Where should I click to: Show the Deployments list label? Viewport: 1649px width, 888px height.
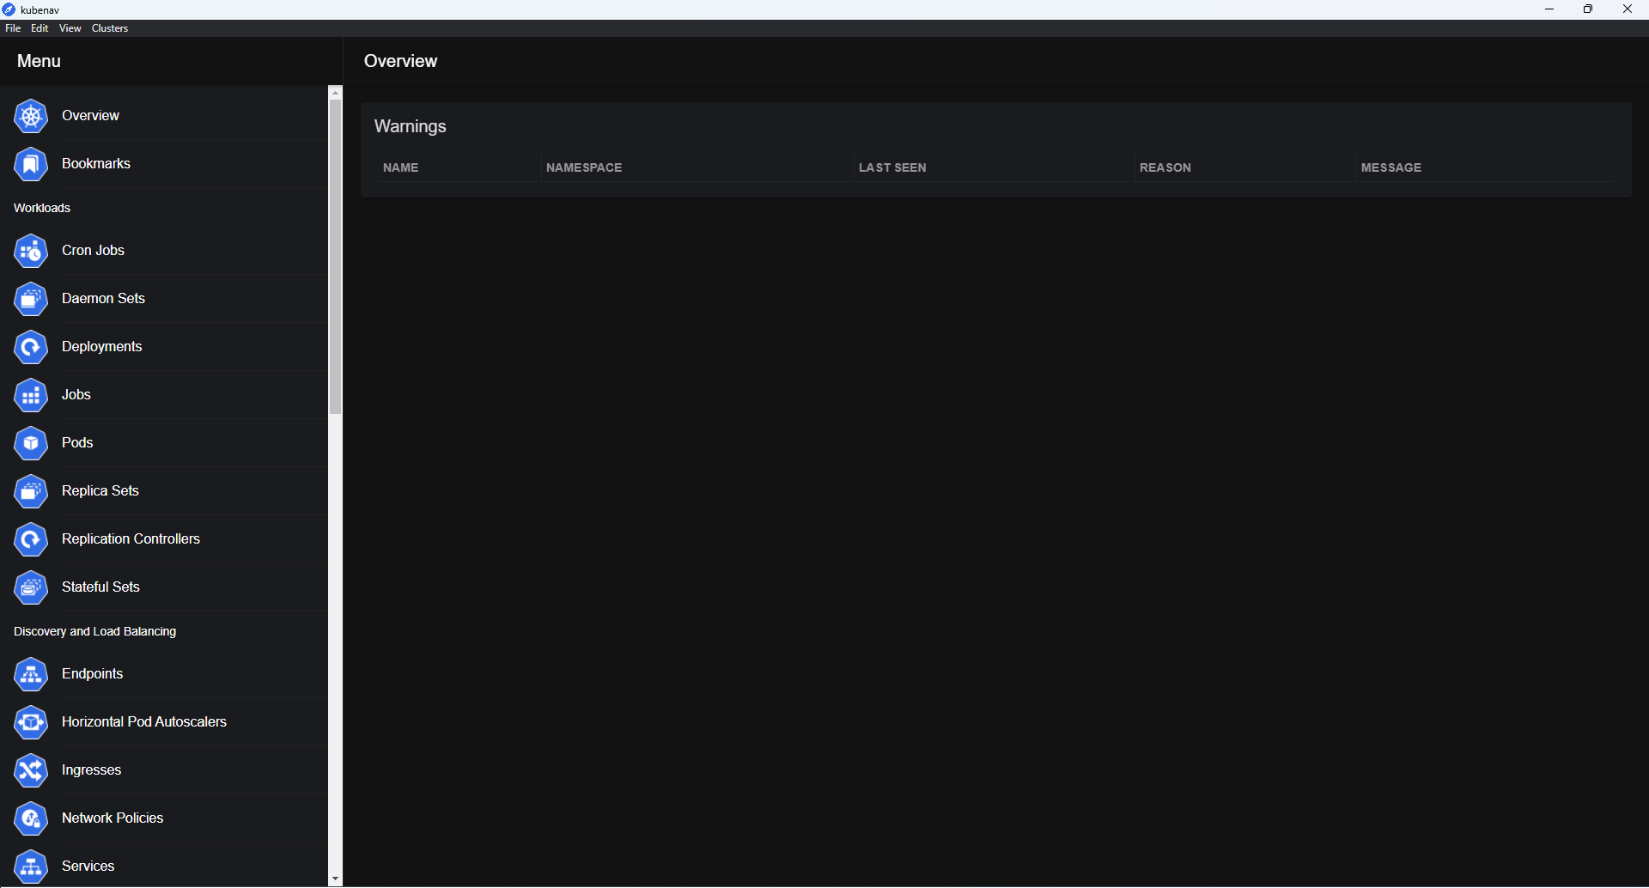coord(101,346)
